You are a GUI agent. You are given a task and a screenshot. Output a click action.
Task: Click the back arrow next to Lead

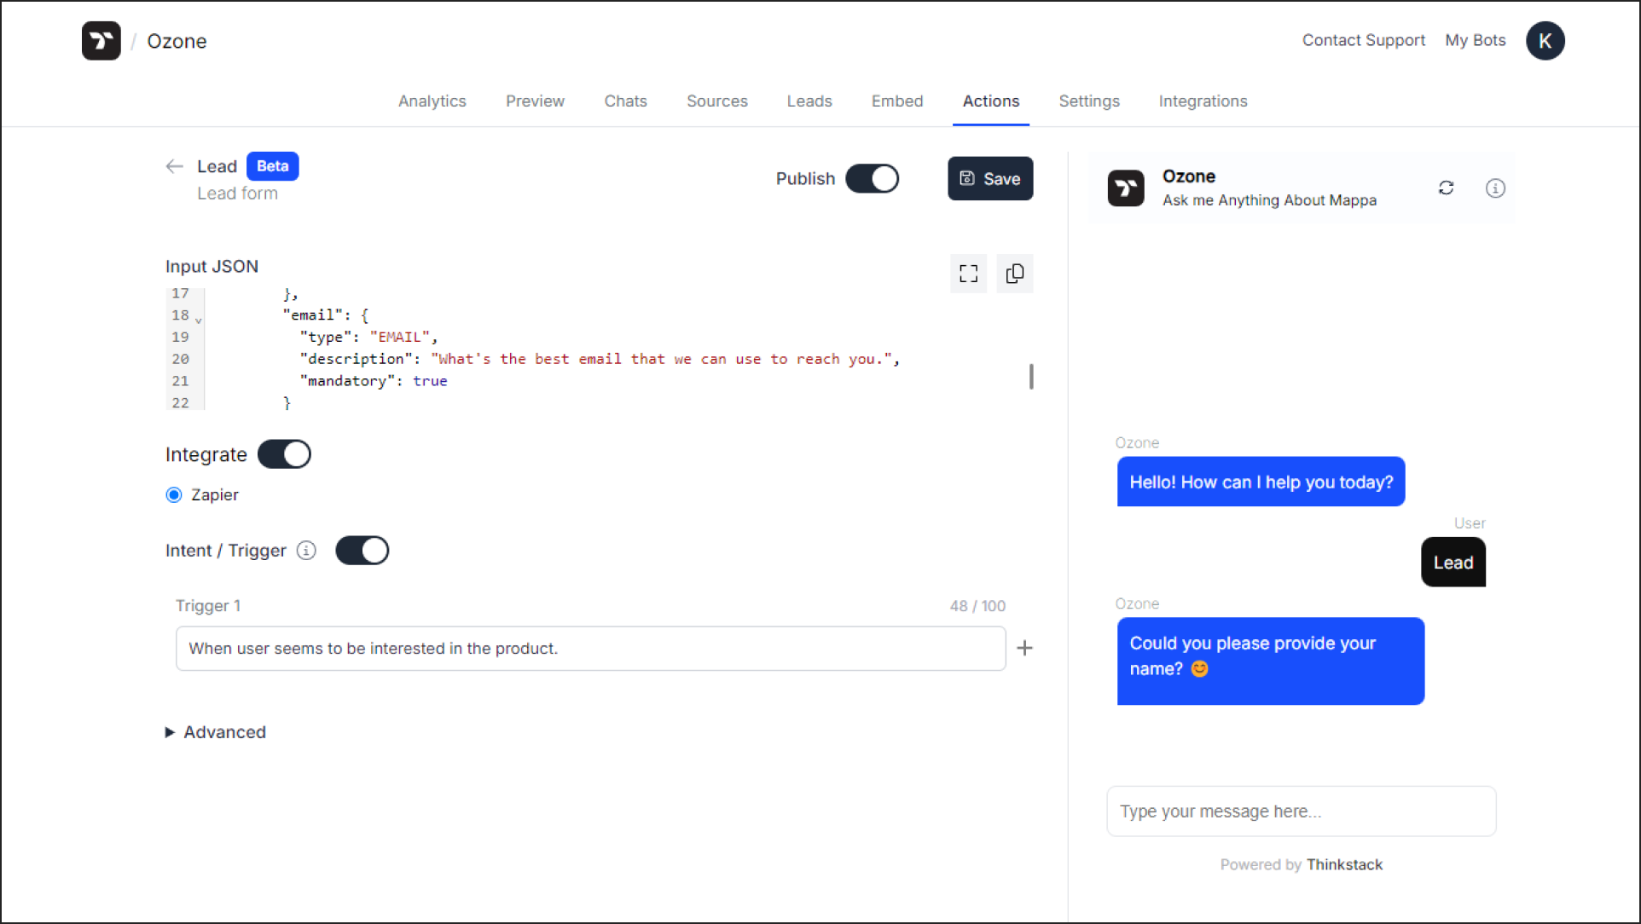click(x=174, y=165)
